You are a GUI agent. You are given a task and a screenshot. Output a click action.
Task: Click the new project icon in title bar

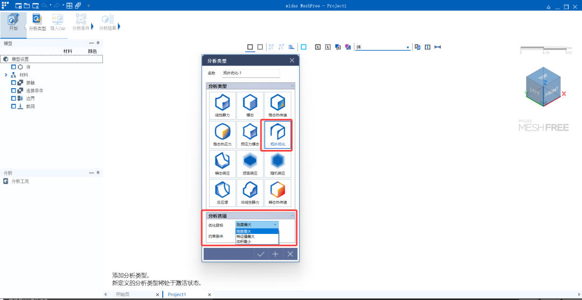coord(18,5)
